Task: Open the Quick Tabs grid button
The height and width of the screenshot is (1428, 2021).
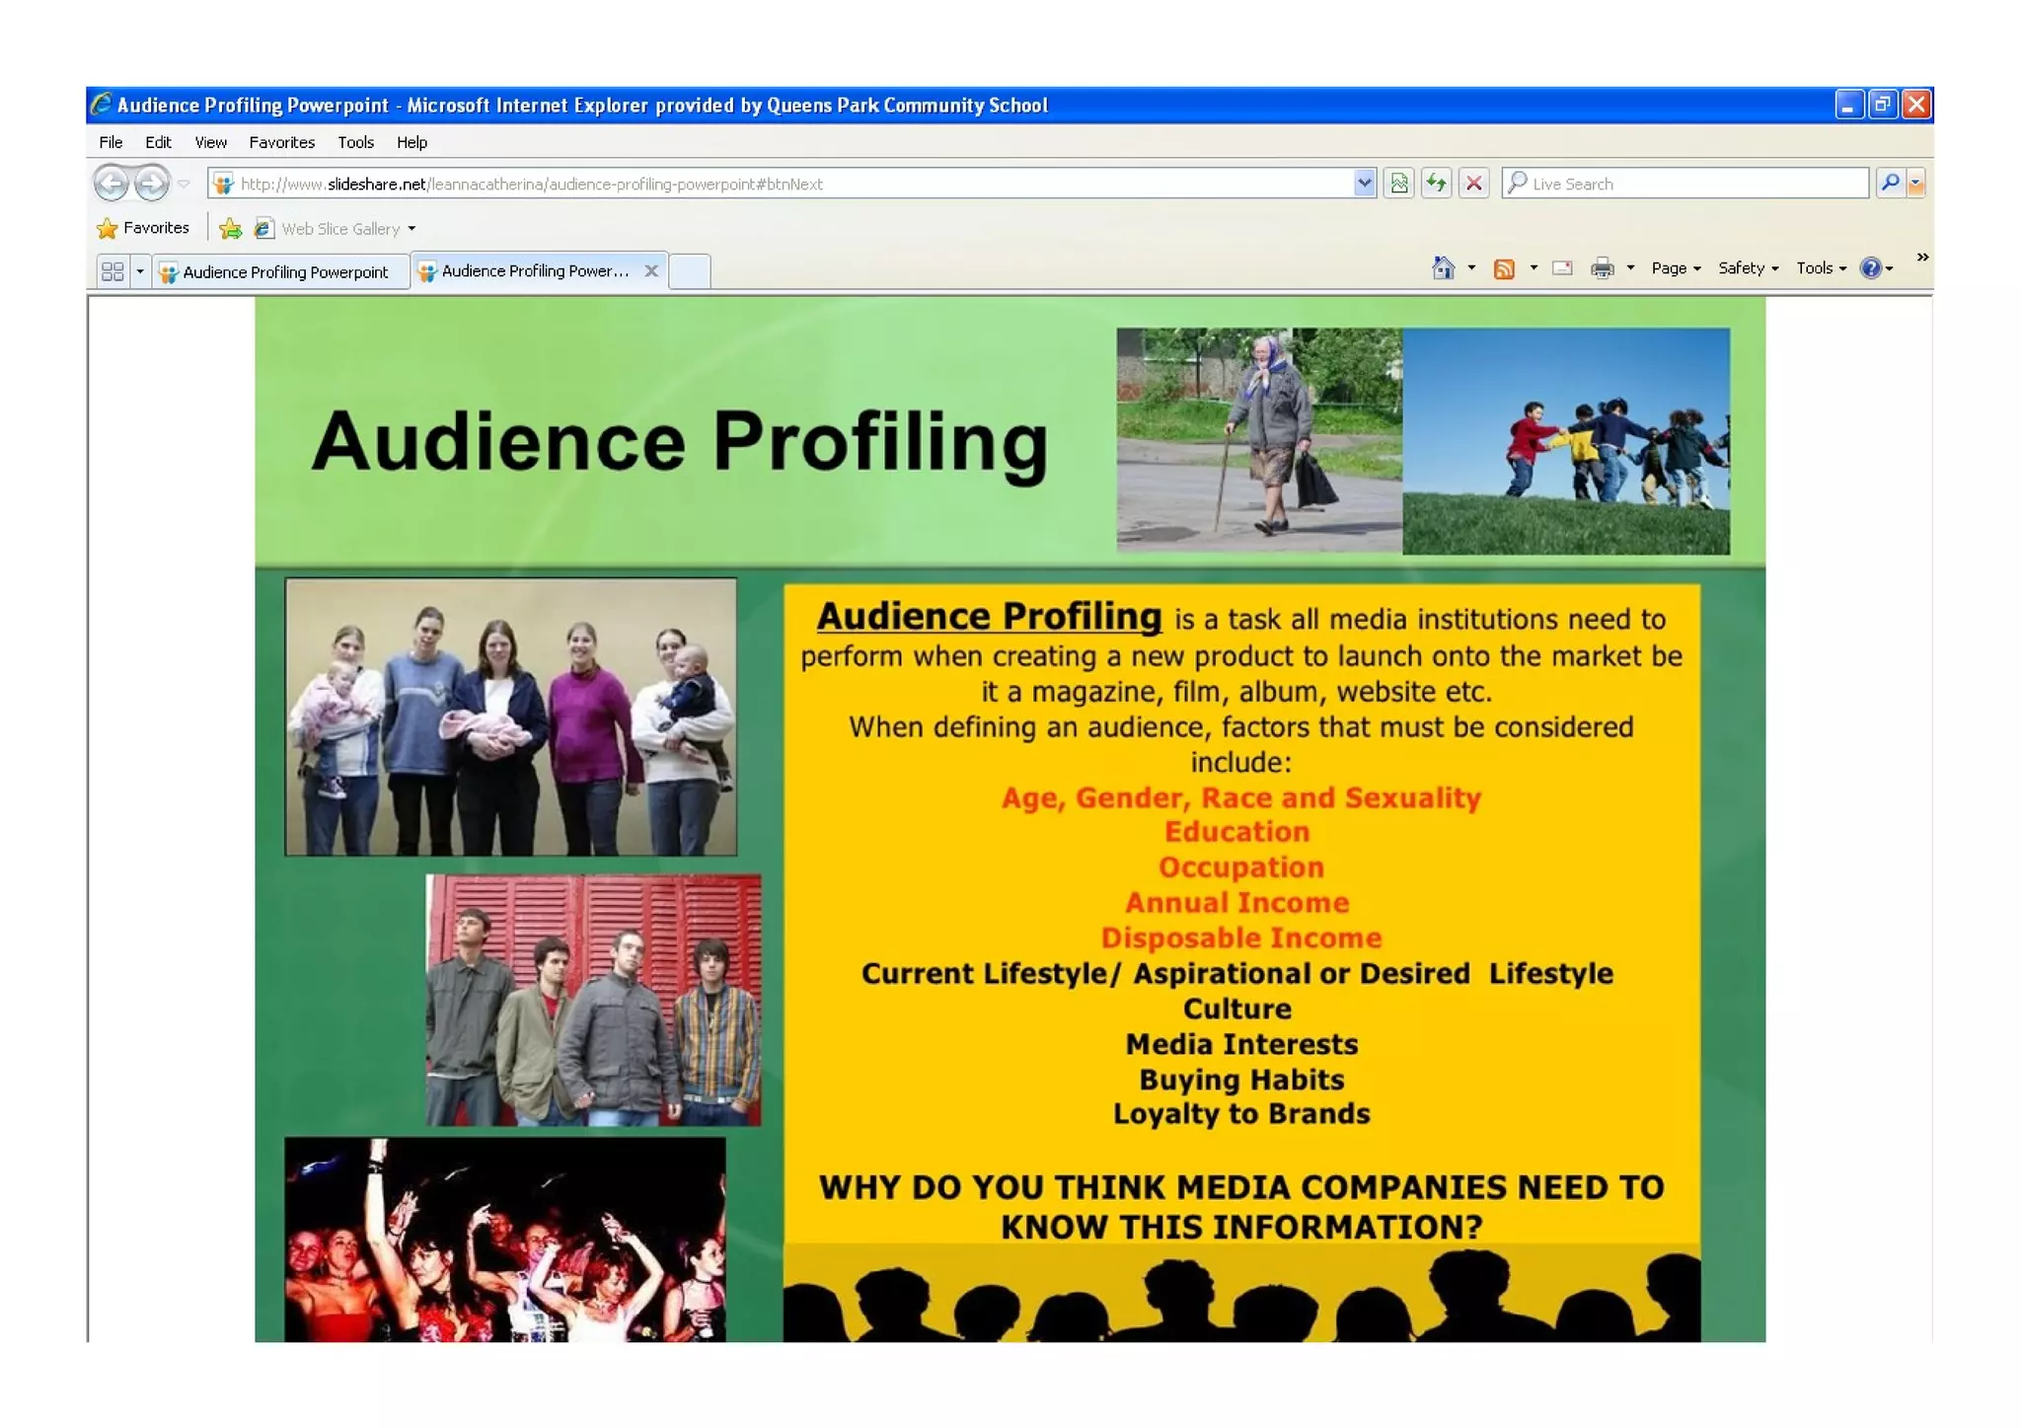Action: (x=112, y=271)
